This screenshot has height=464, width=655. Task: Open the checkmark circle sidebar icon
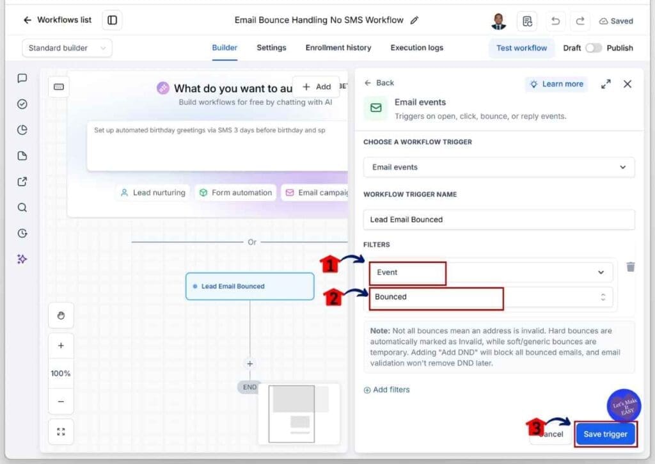pyautogui.click(x=22, y=104)
